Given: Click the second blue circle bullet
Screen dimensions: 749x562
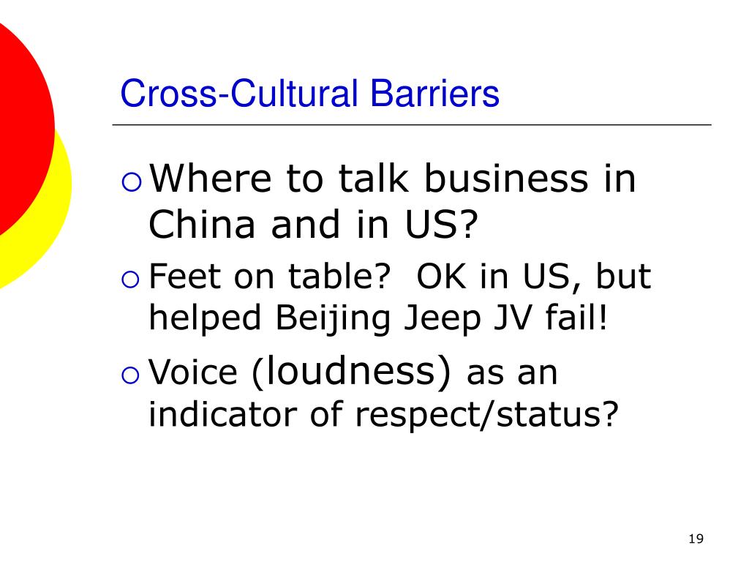Looking at the screenshot, I should [x=130, y=280].
